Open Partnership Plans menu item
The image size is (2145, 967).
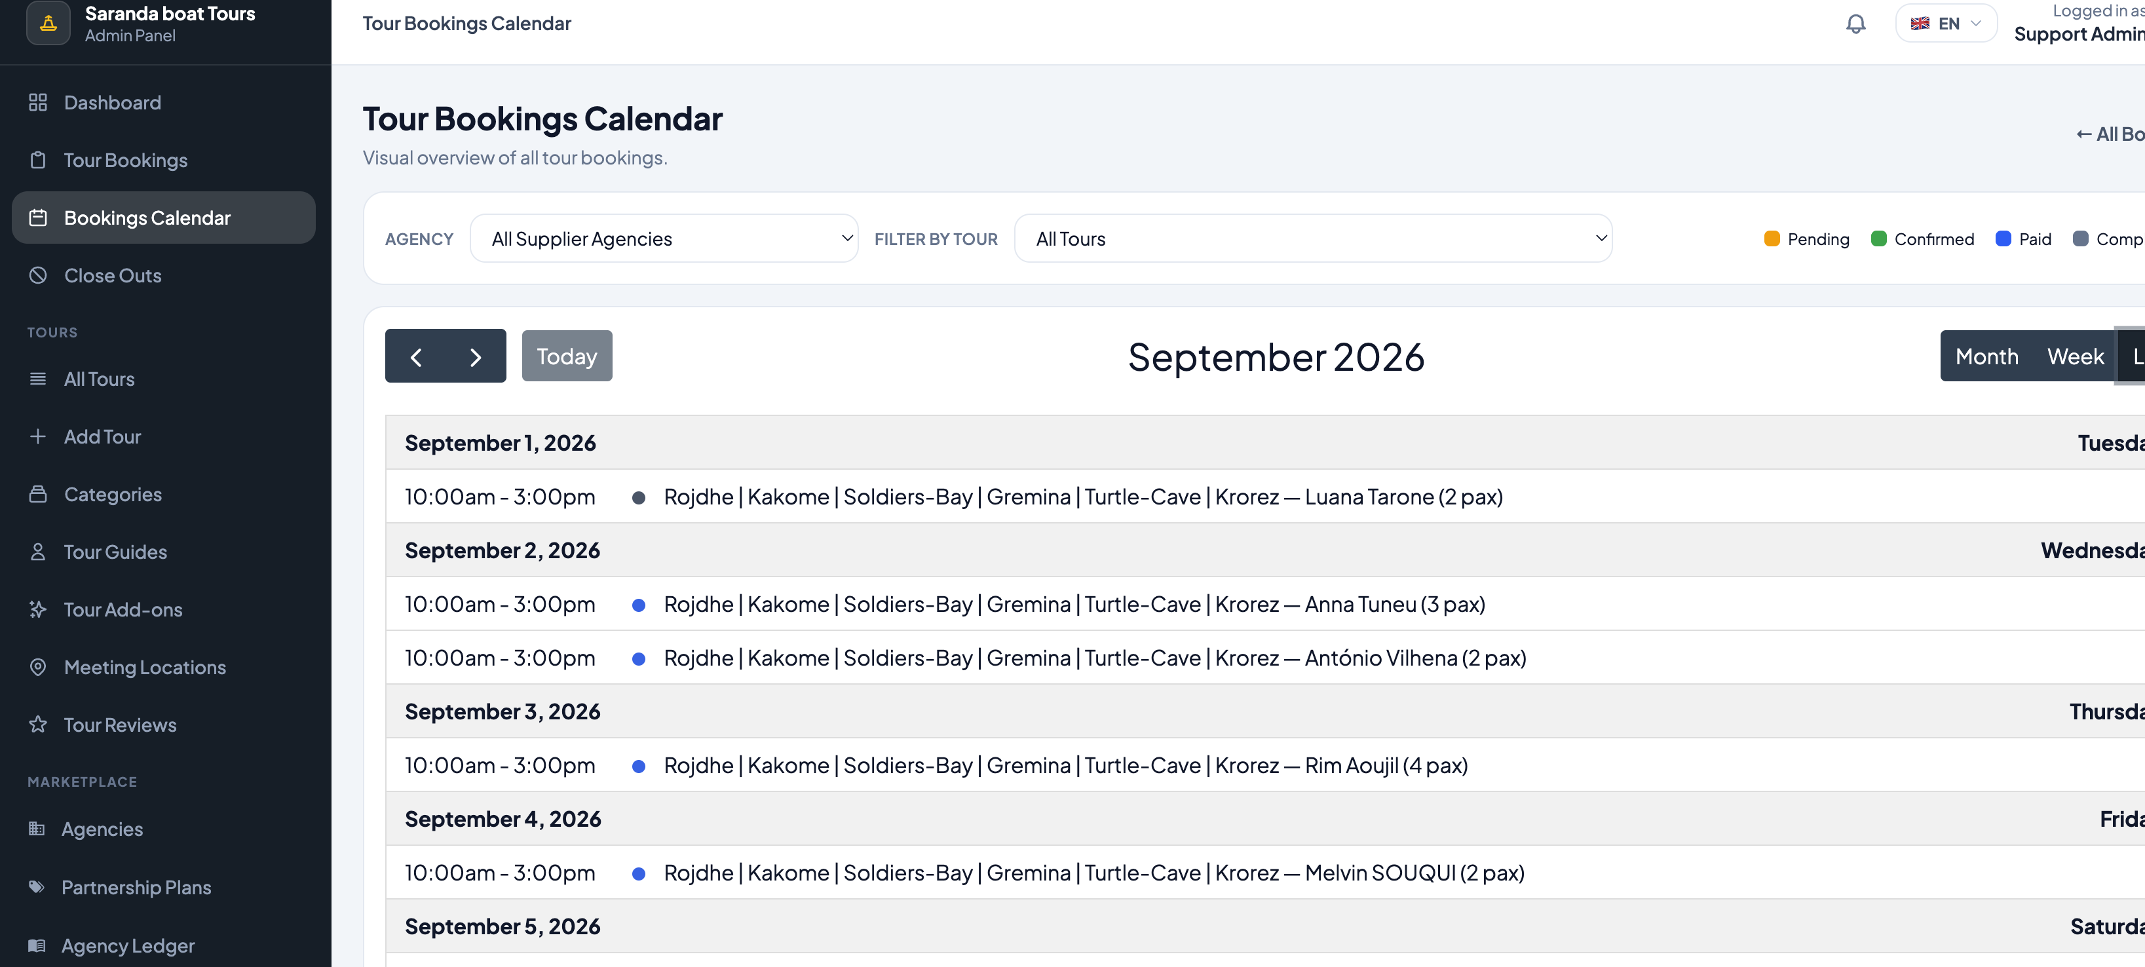(x=163, y=887)
